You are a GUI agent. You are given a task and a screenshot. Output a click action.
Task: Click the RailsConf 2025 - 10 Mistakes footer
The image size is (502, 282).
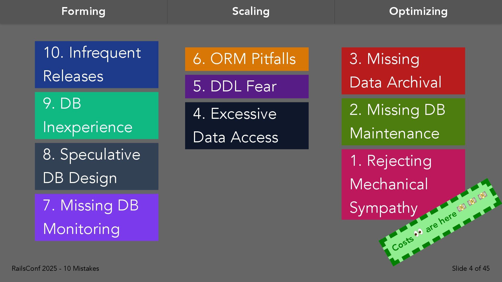[55, 268]
